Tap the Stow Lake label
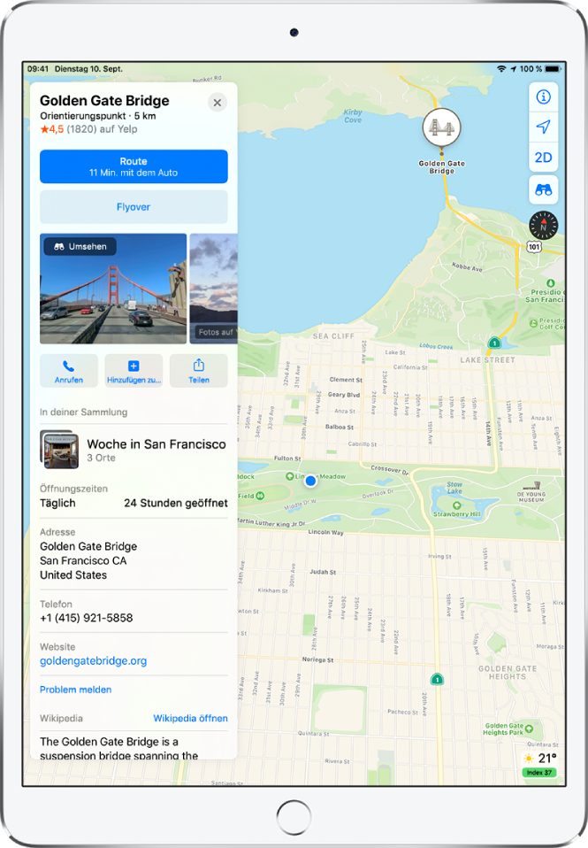The height and width of the screenshot is (848, 588). point(454,487)
